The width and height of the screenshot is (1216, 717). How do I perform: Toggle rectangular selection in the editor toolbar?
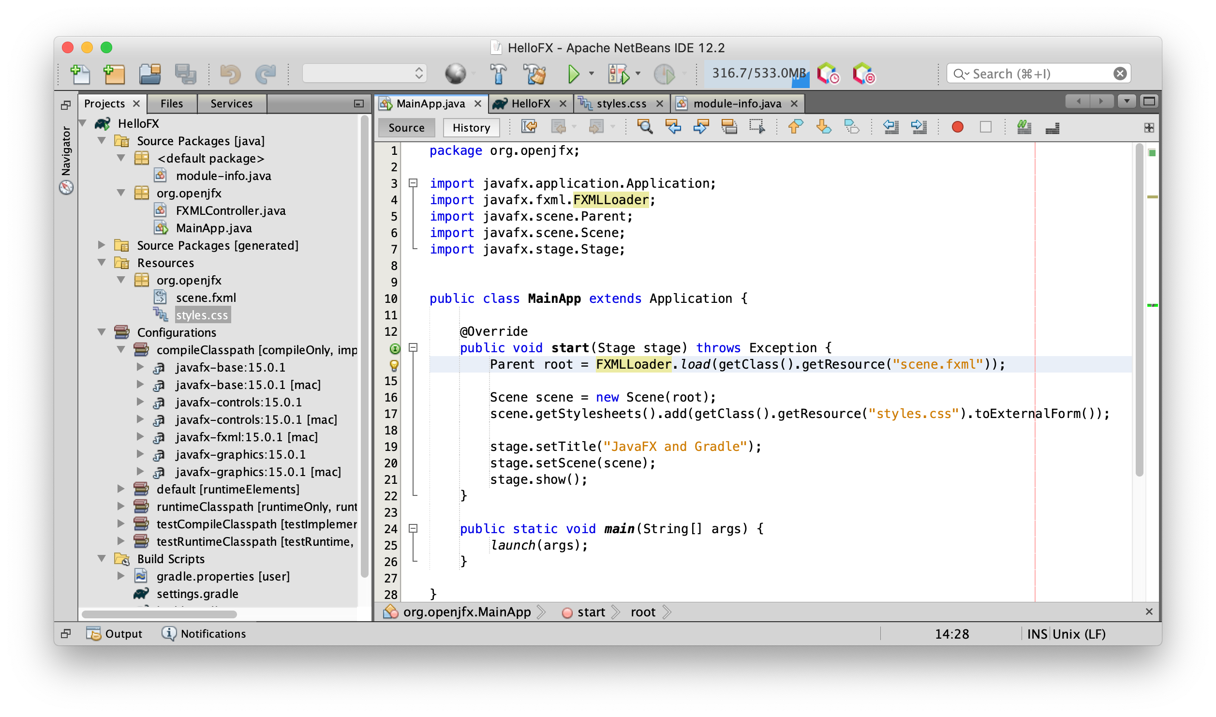pos(757,127)
